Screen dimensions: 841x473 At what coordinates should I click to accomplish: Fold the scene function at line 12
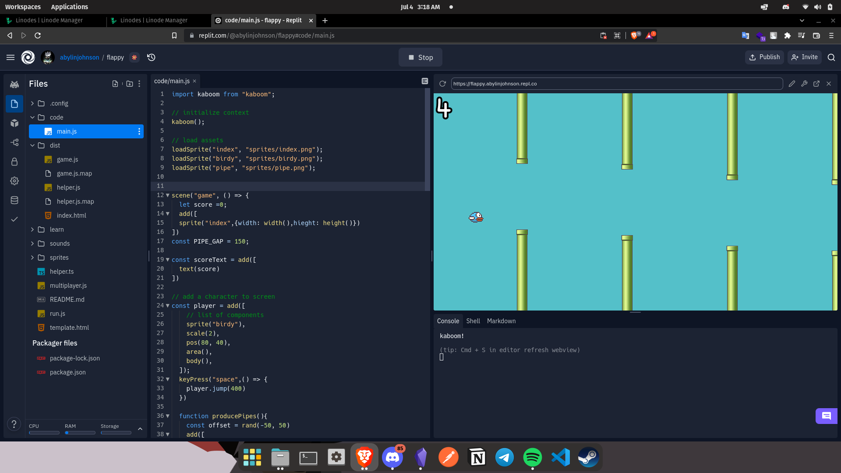pyautogui.click(x=167, y=195)
